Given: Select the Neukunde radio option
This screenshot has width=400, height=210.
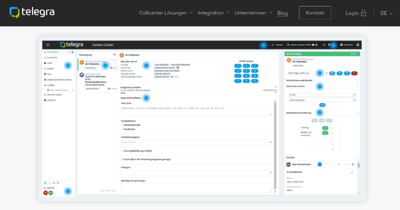Looking at the screenshot, I should 123,129.
